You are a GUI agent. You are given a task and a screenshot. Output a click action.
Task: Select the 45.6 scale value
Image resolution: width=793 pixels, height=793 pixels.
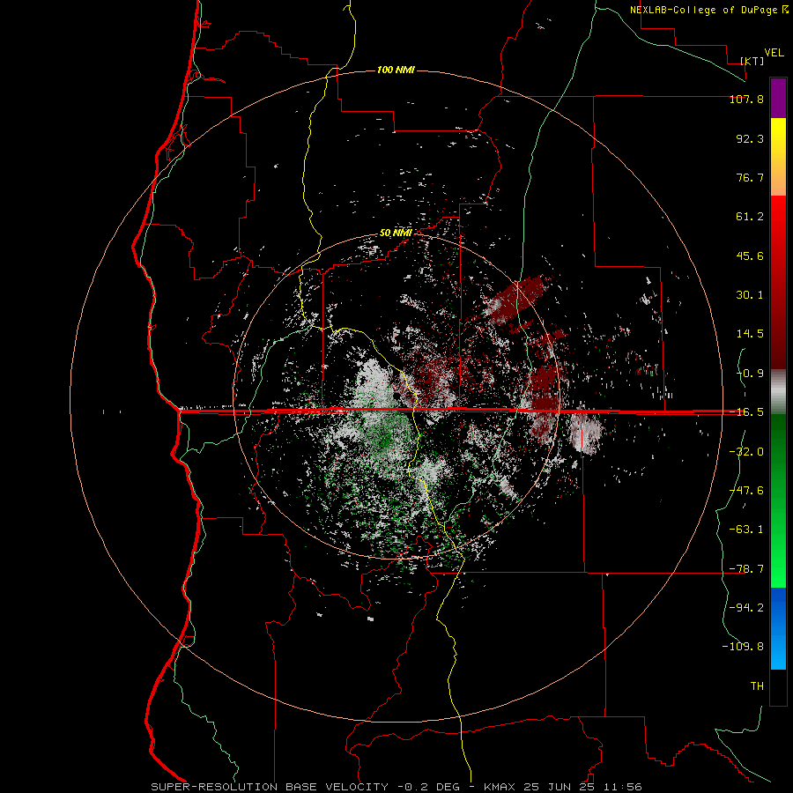point(750,256)
